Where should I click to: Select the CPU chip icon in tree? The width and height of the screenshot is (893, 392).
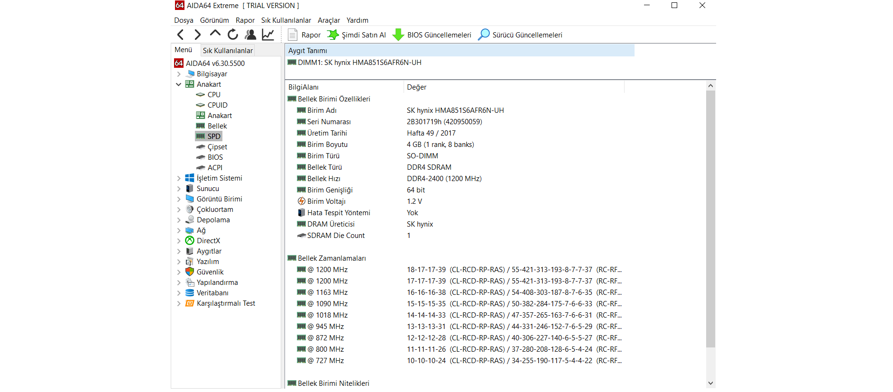click(x=201, y=95)
